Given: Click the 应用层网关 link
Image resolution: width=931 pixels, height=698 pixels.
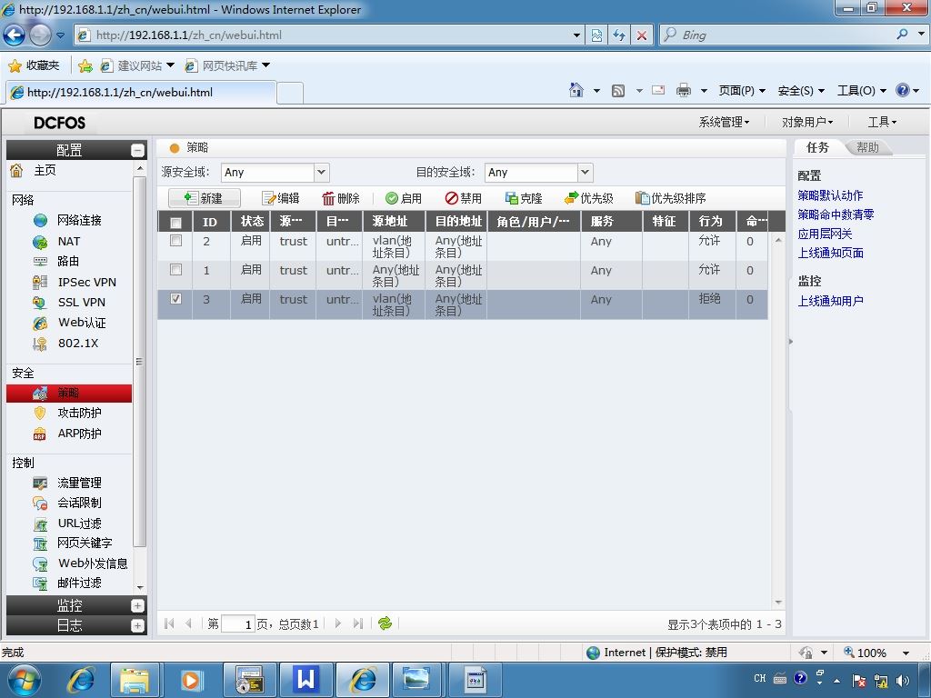Looking at the screenshot, I should point(825,234).
